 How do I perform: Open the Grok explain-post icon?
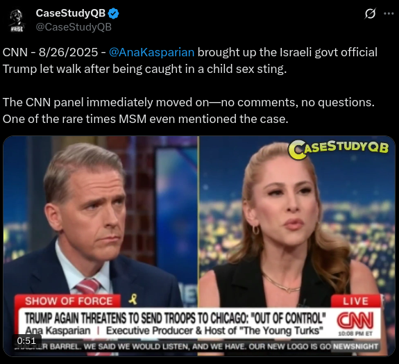[370, 13]
